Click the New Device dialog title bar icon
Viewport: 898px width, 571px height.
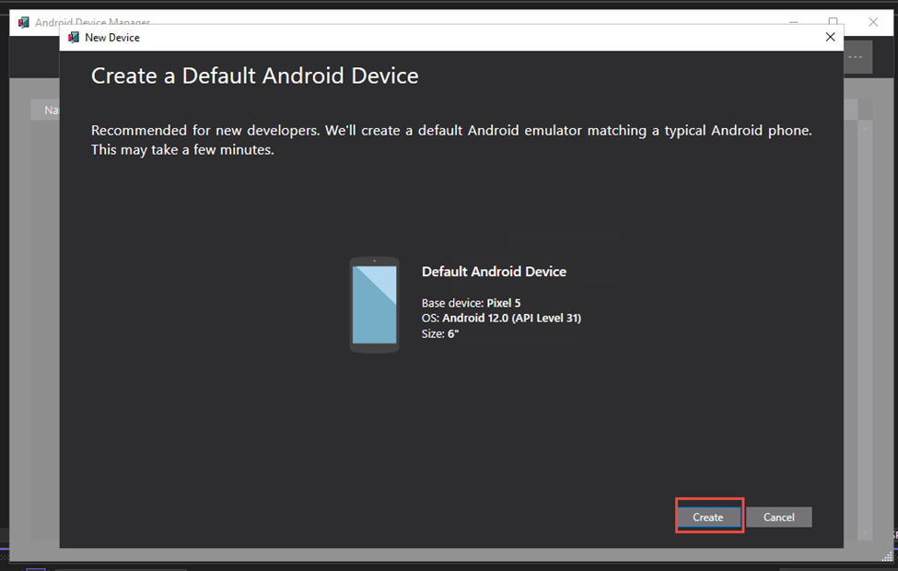(x=74, y=37)
